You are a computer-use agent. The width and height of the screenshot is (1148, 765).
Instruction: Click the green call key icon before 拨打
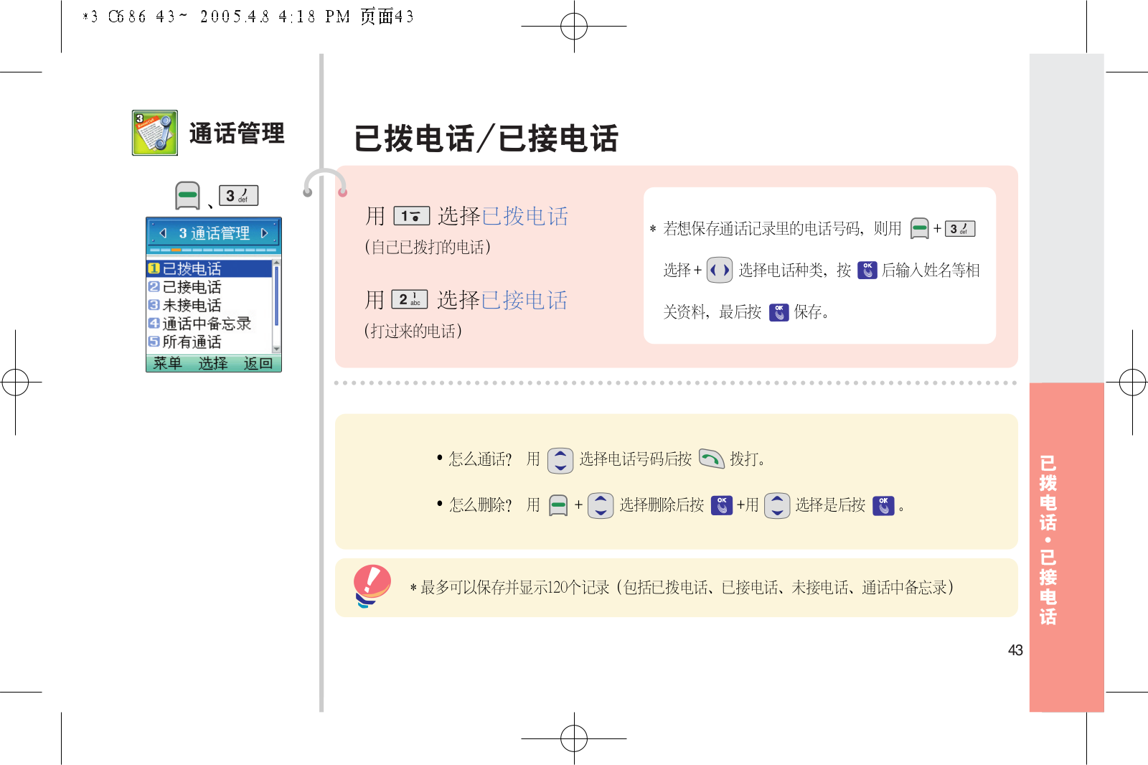pos(712,459)
